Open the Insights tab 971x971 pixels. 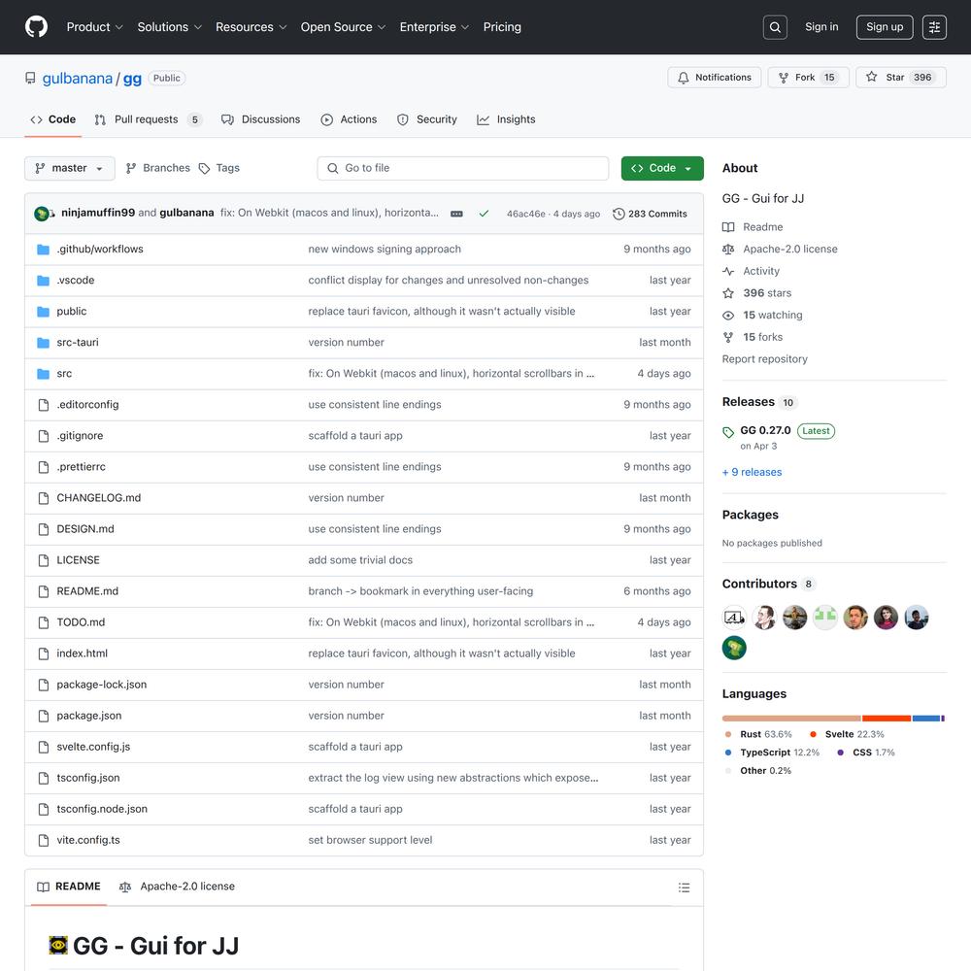click(x=506, y=119)
